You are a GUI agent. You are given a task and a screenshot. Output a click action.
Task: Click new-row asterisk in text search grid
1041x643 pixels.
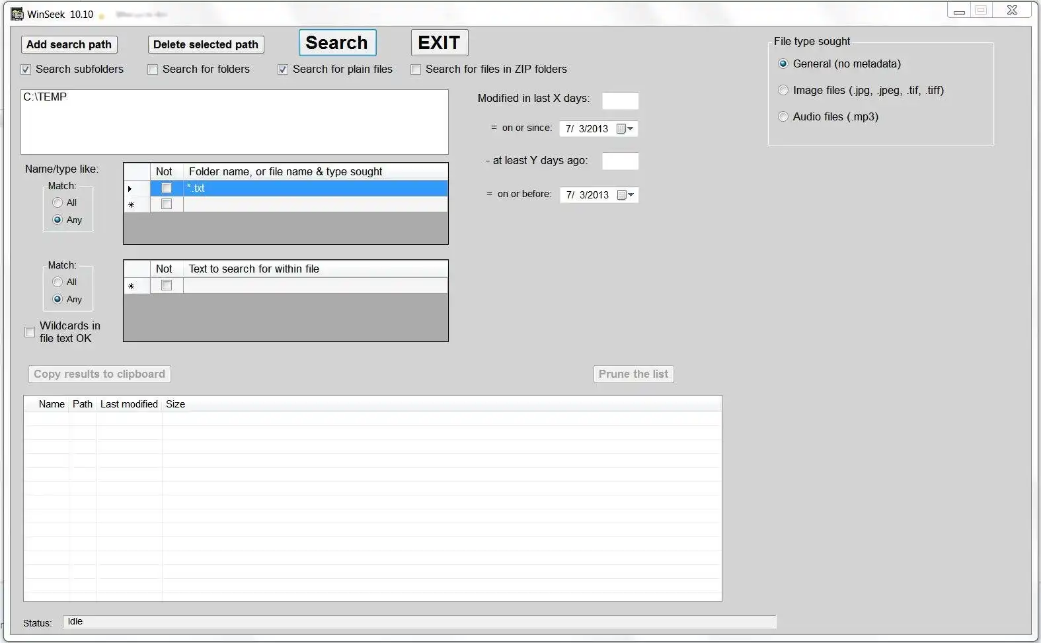click(132, 286)
